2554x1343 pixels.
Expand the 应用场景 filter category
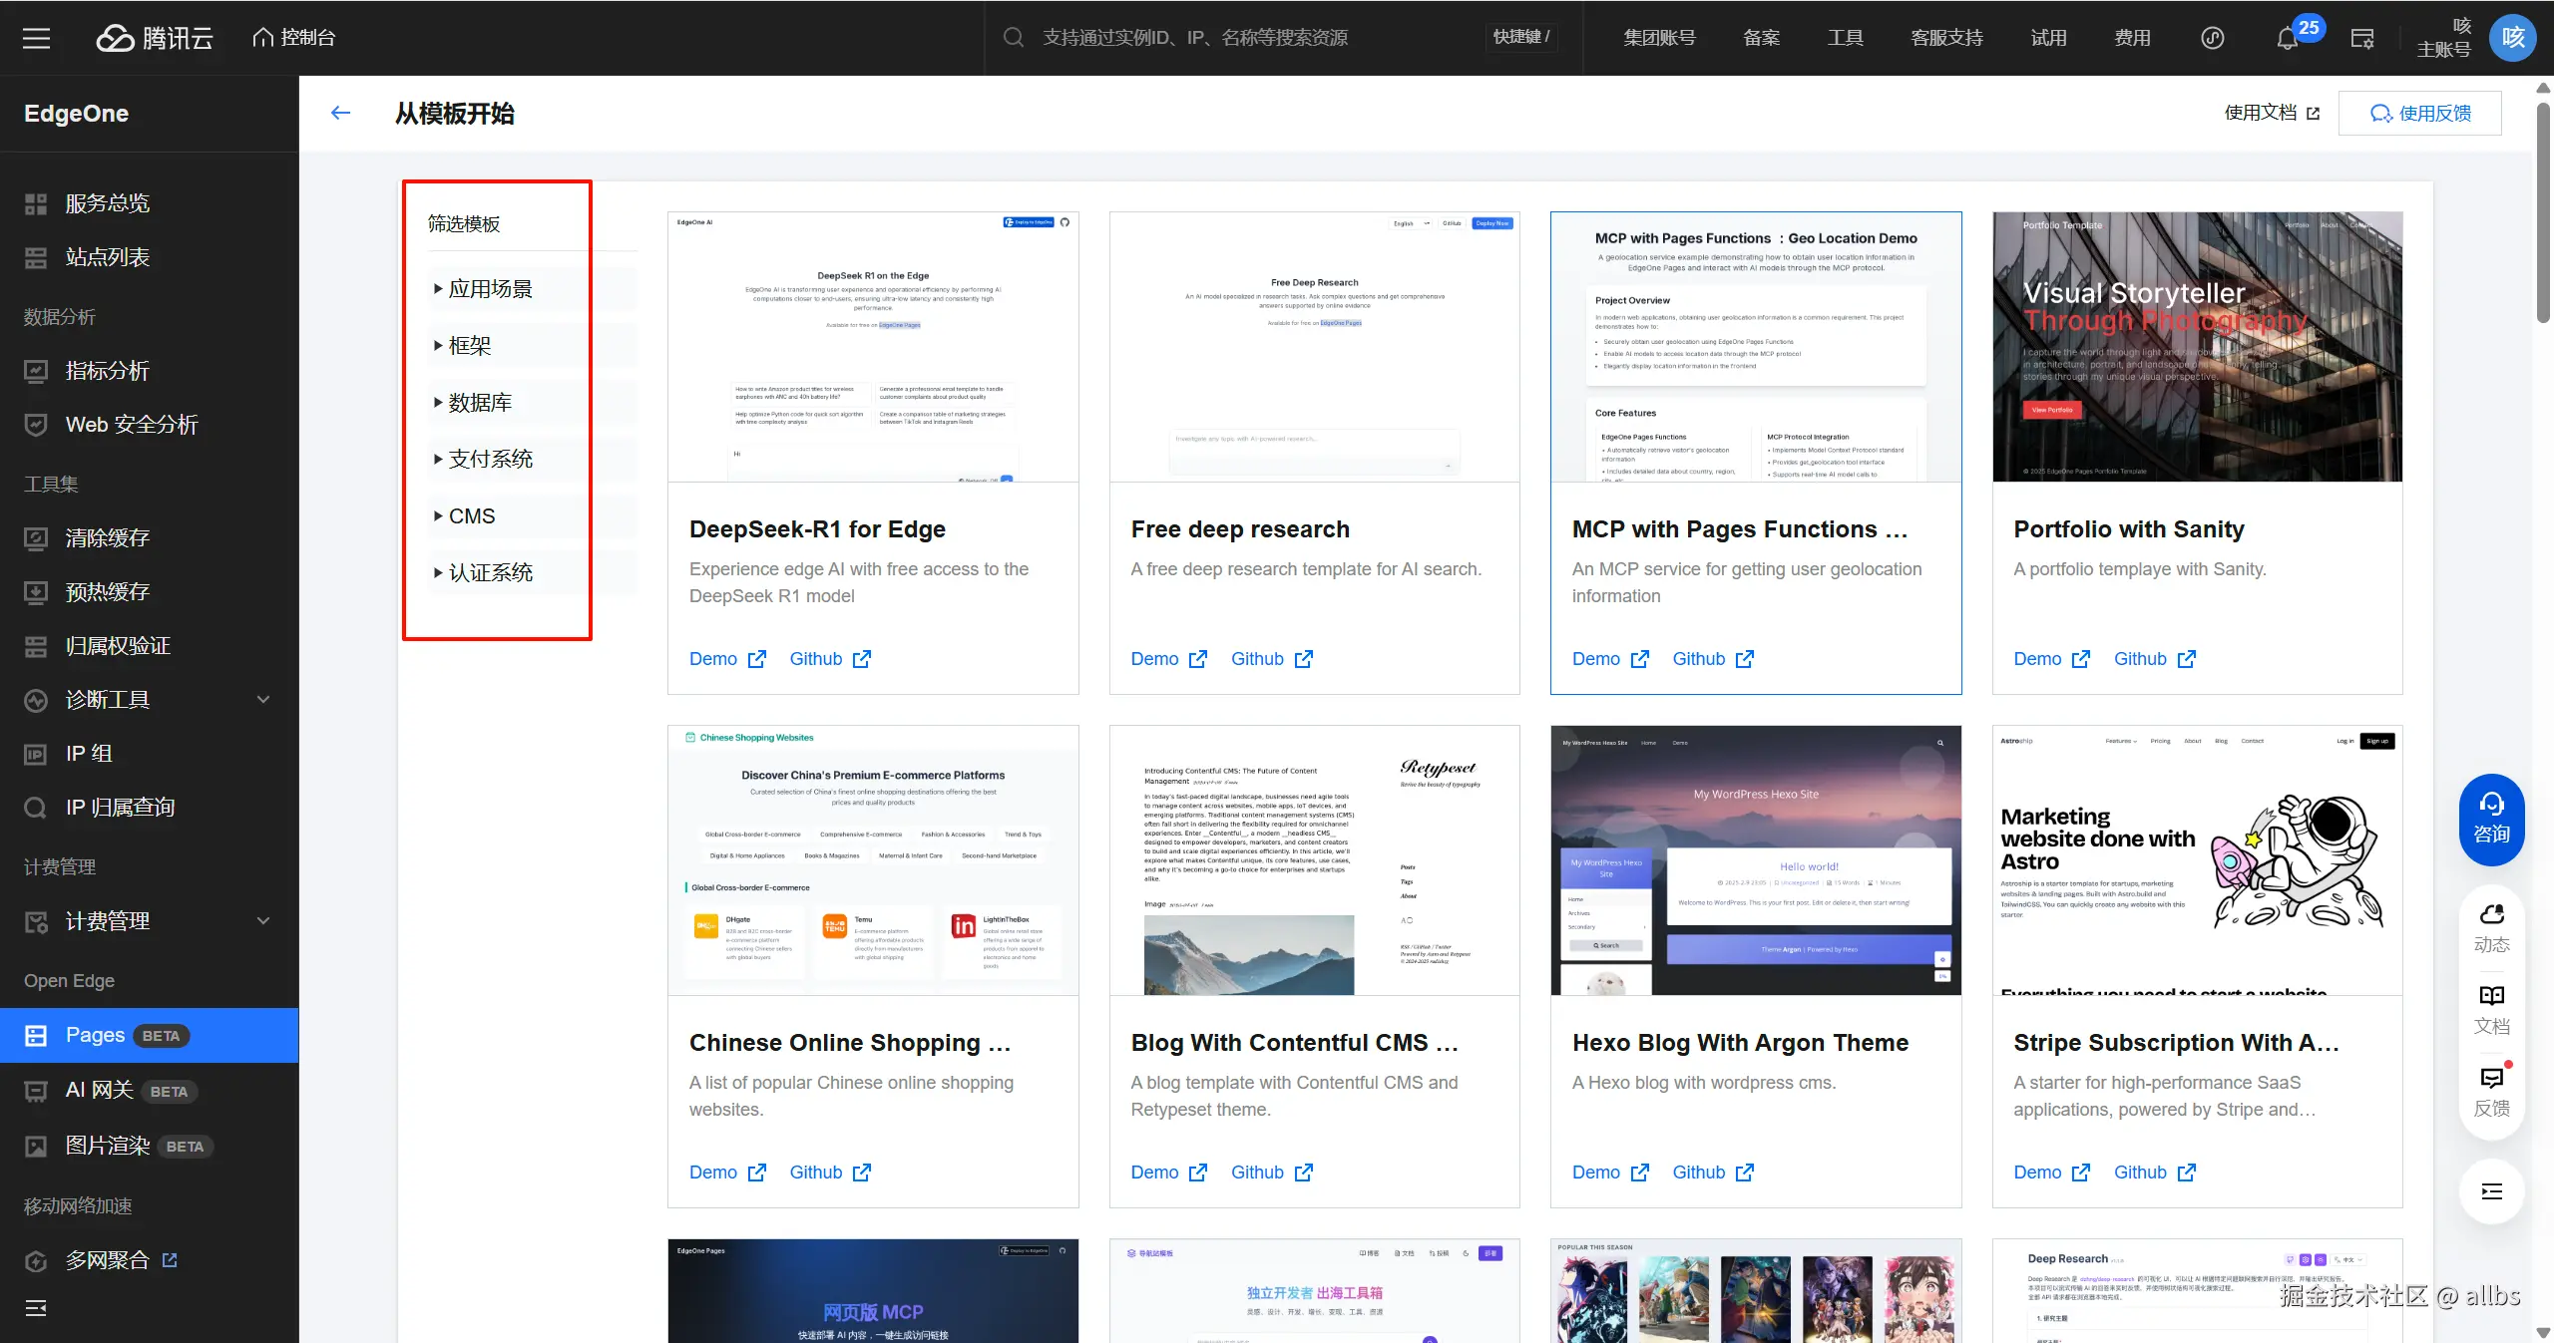click(489, 289)
